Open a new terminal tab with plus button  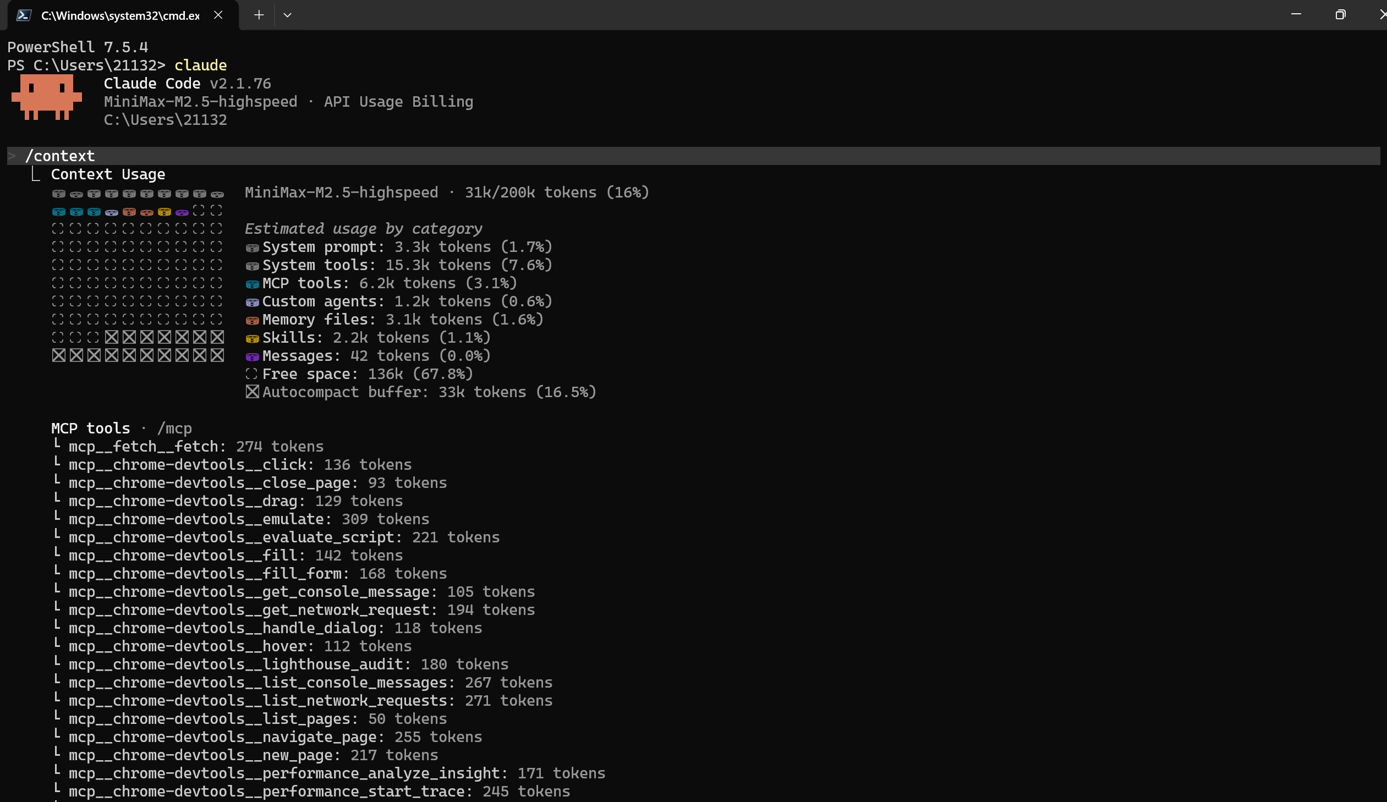(x=259, y=15)
